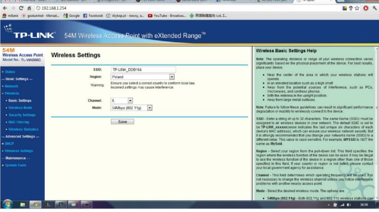Open the Windows Start orb
Viewport: 379px width, 212px height.
tap(7, 205)
